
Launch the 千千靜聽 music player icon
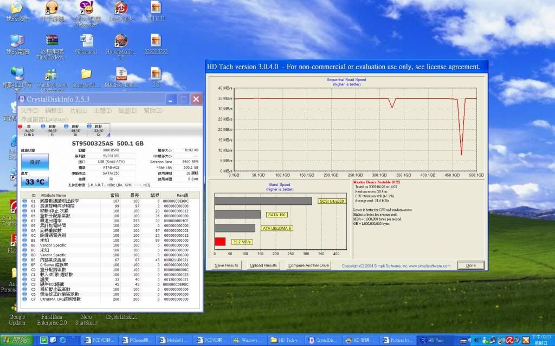click(52, 11)
